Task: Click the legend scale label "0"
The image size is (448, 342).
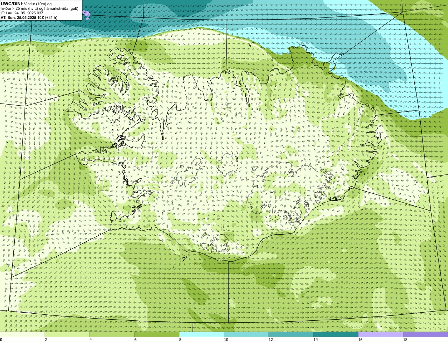Action: (1, 340)
